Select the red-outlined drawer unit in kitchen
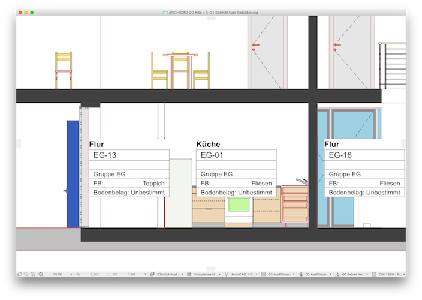This screenshot has height=300, width=422. 295,204
